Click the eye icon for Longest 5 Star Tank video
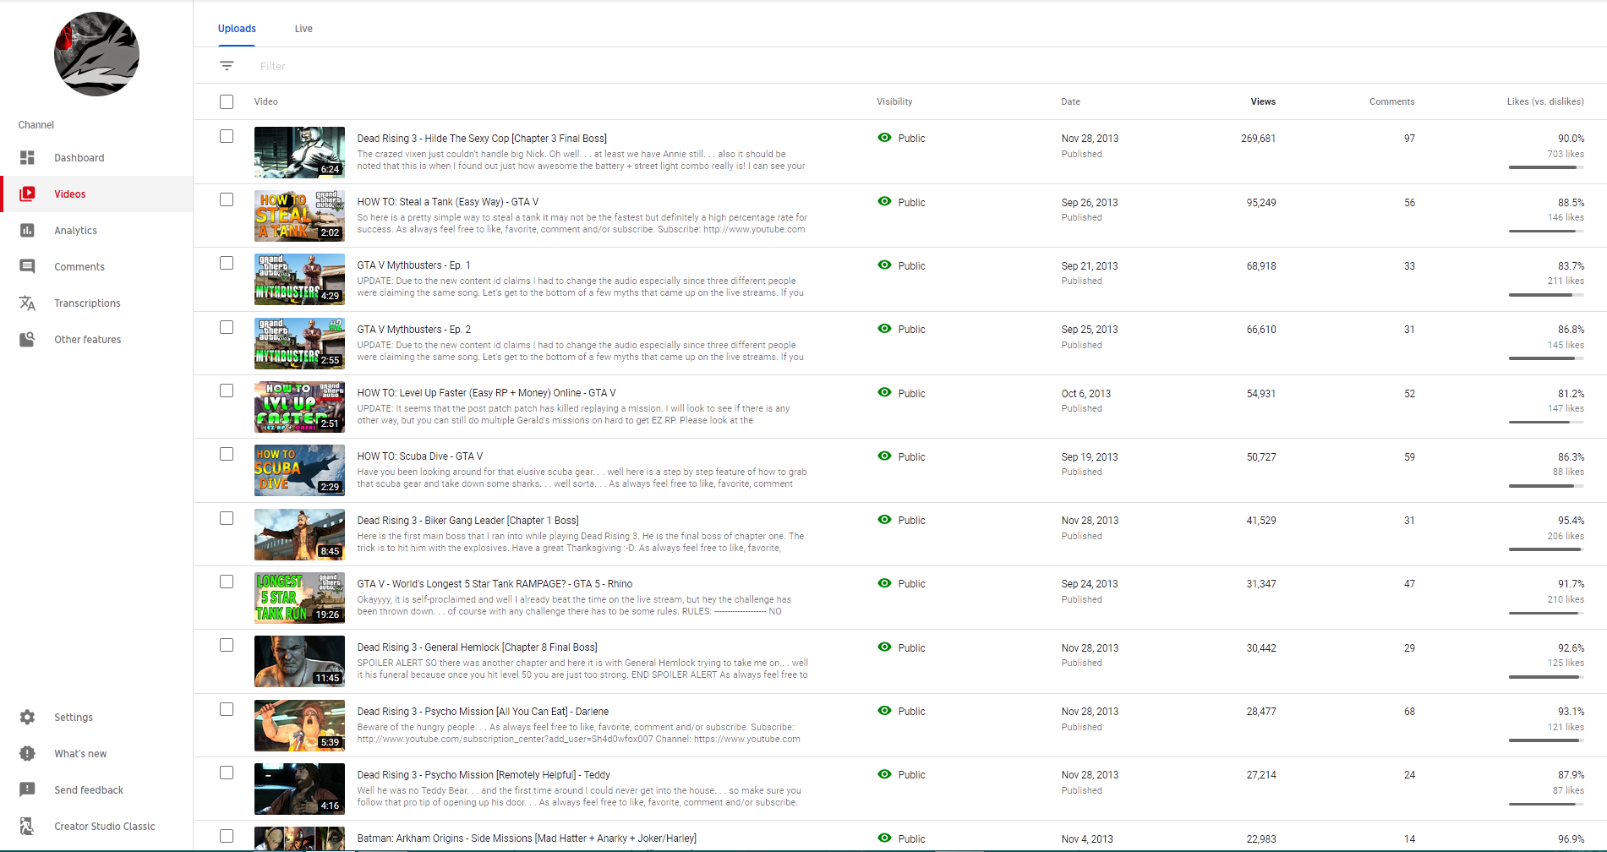The image size is (1607, 852). pos(884,583)
